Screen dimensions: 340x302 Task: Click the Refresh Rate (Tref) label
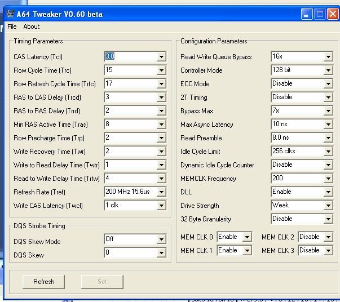coord(39,192)
